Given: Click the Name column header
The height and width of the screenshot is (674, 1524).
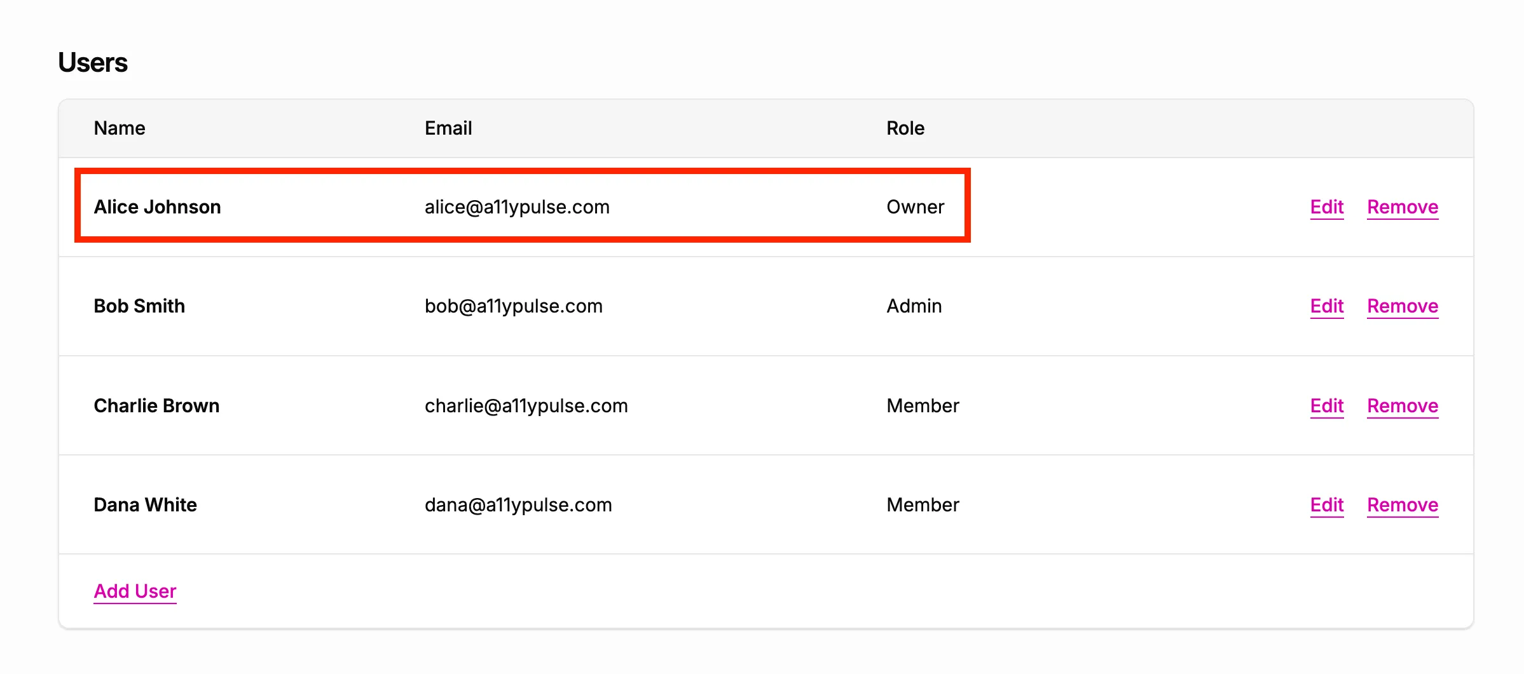Looking at the screenshot, I should (119, 128).
